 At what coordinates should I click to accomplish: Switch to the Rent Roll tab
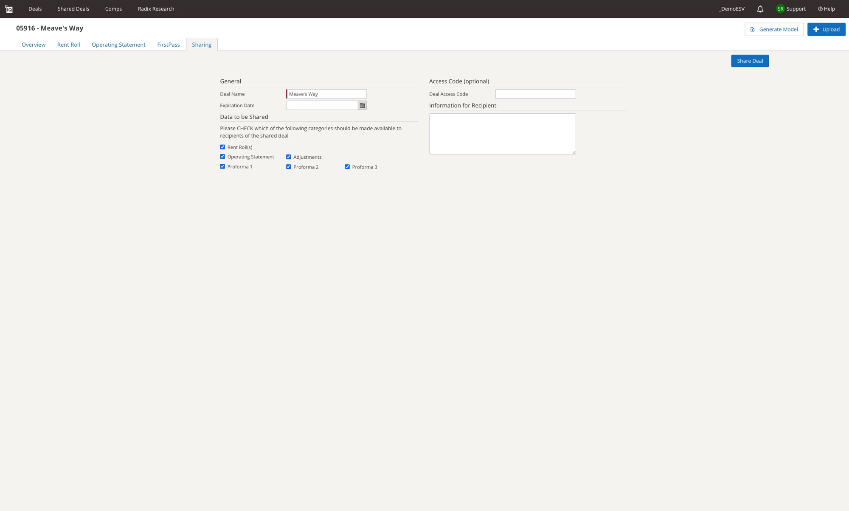point(68,45)
